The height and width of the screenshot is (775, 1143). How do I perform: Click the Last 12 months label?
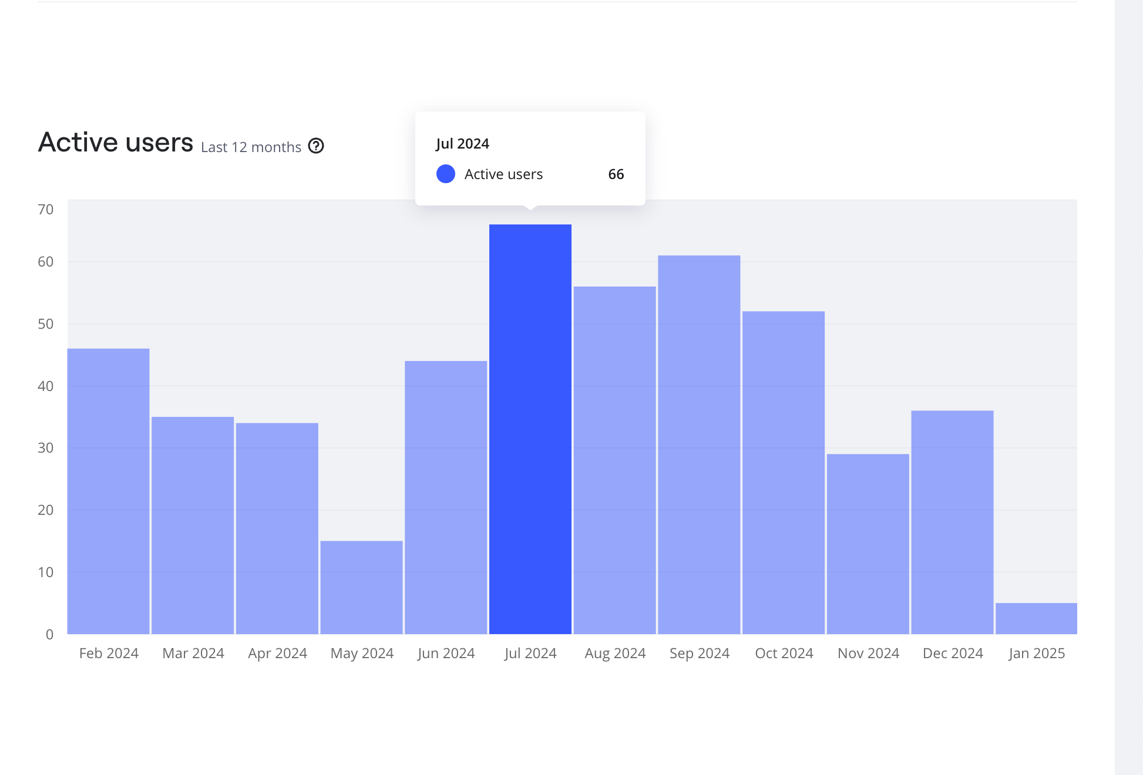251,147
